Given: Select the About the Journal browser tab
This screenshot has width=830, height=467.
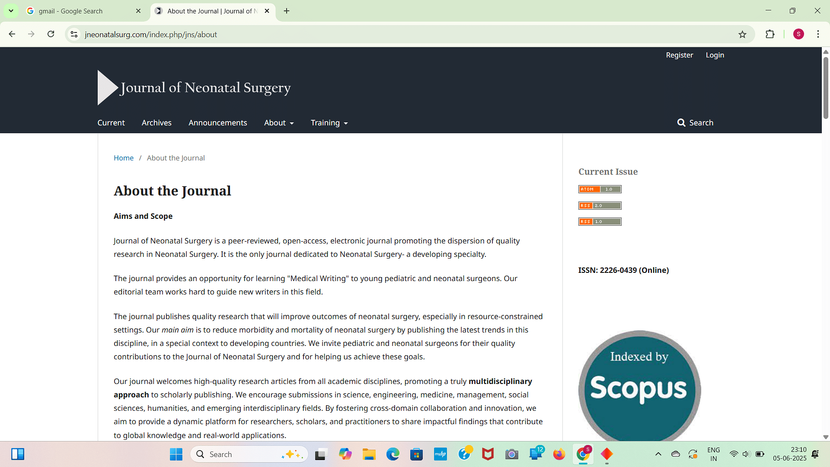Looking at the screenshot, I should tap(212, 11).
